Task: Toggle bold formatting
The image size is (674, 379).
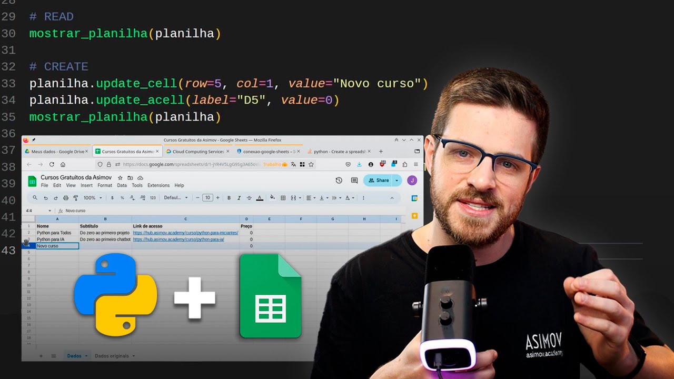Action: pos(229,198)
